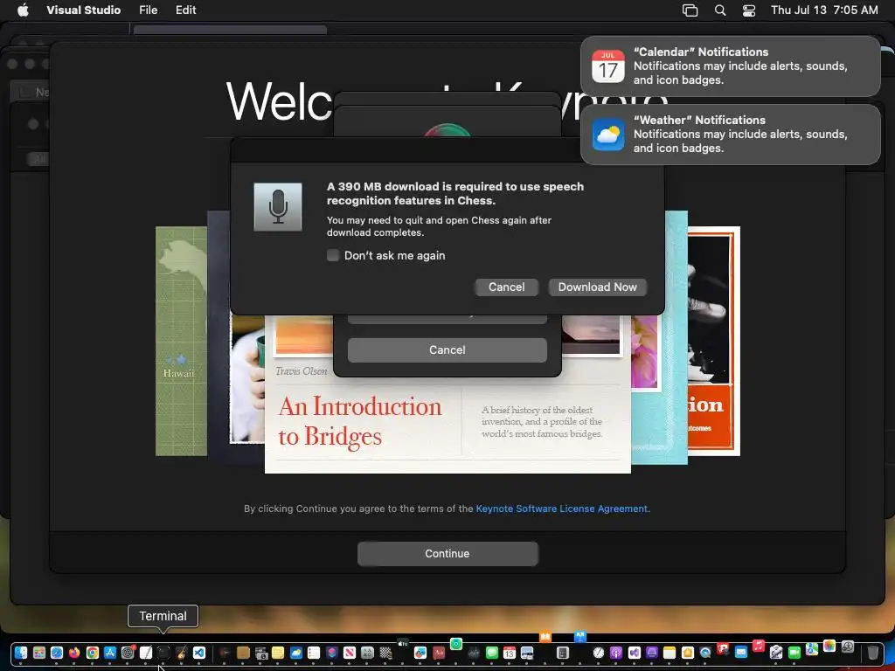Image resolution: width=895 pixels, height=671 pixels.
Task: Open Voice Memos from the Dock
Action: (x=474, y=653)
